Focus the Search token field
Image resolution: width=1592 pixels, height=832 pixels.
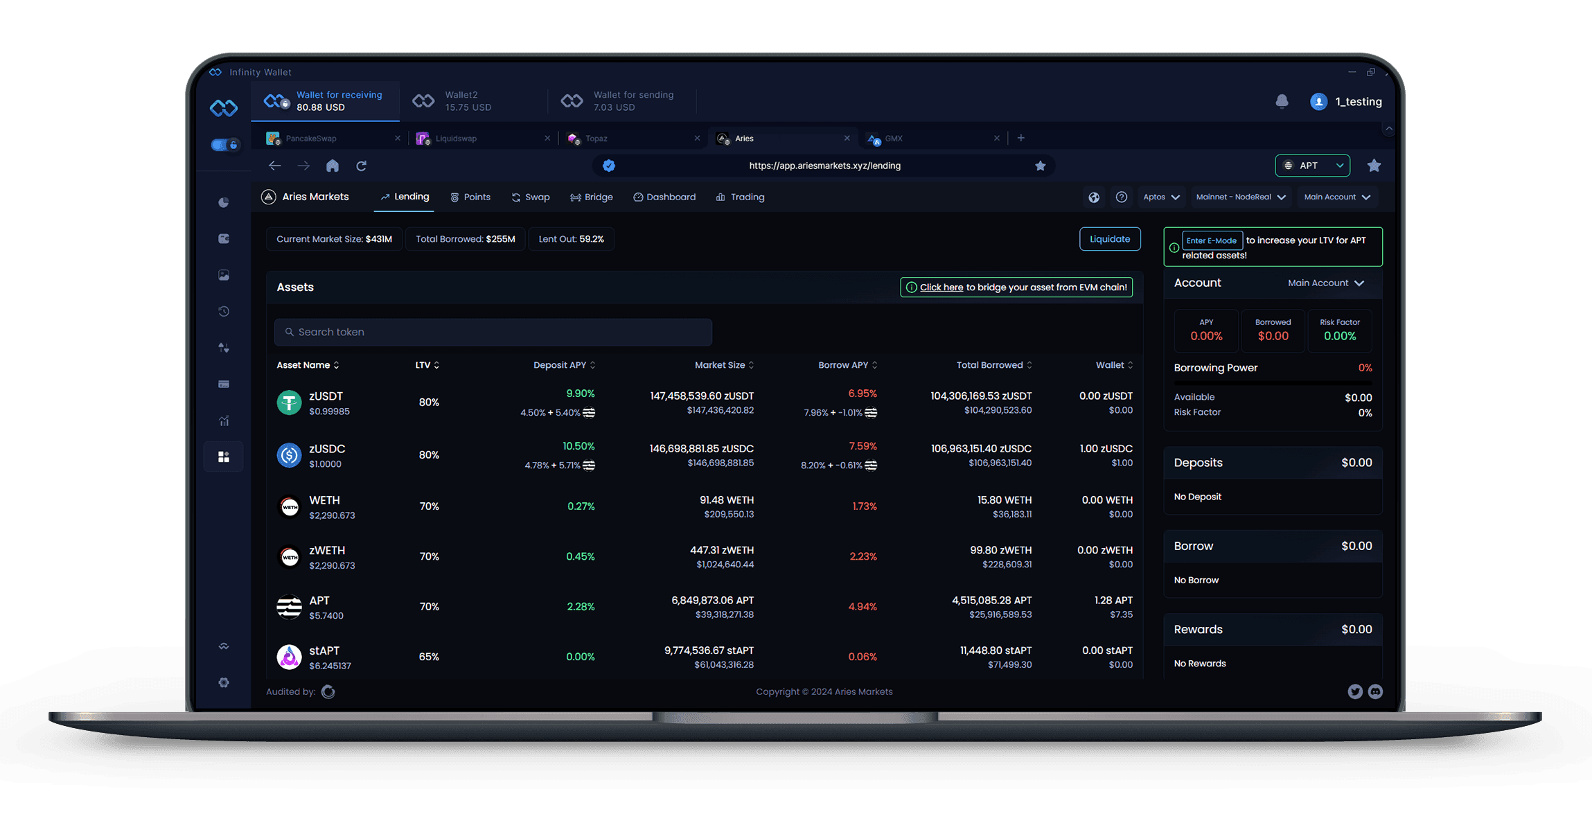click(x=493, y=332)
